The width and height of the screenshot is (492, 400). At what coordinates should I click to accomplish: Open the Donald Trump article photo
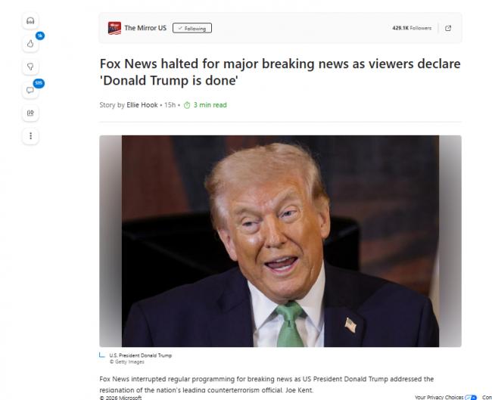tap(280, 241)
